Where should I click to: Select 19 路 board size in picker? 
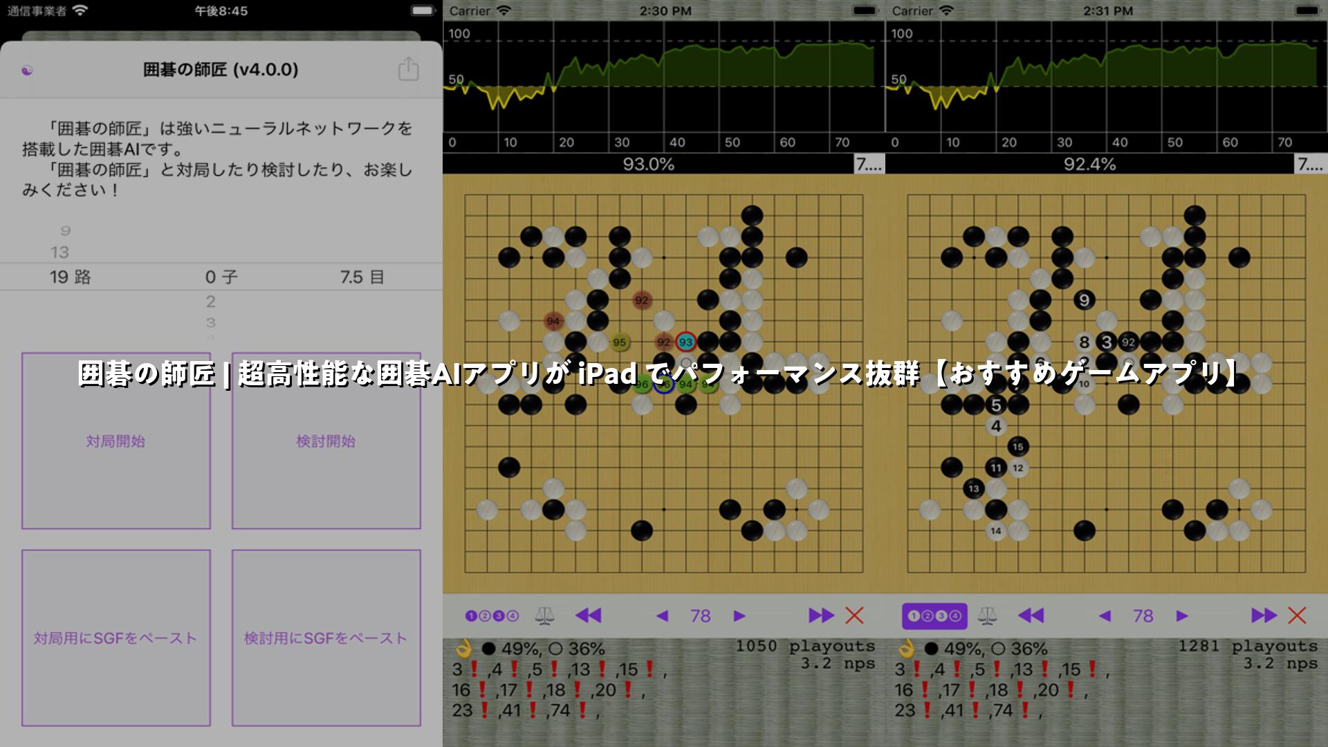(x=71, y=277)
